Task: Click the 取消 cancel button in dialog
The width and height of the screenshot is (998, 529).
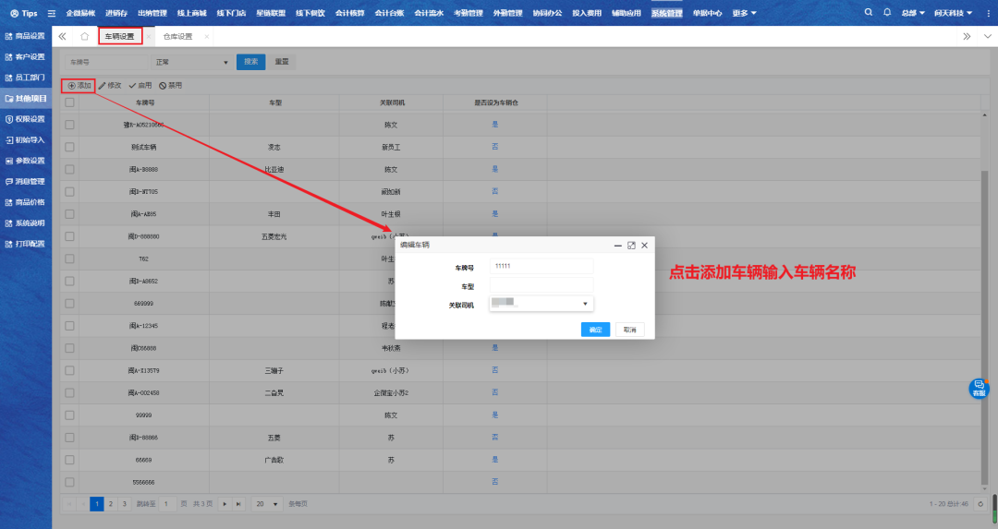Action: click(629, 330)
